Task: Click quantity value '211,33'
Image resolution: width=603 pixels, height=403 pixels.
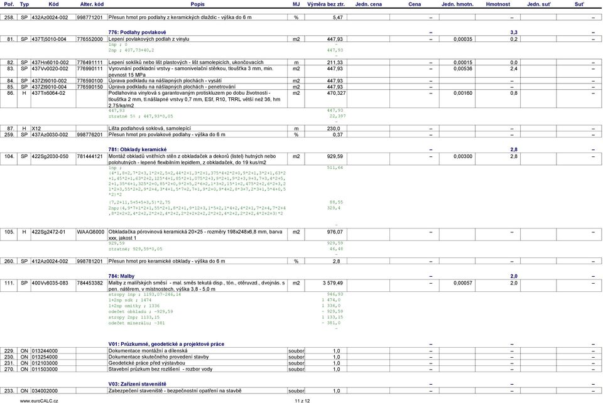Action: pos(335,62)
